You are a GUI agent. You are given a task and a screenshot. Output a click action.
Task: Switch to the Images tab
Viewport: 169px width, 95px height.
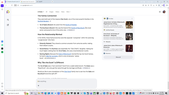(x=51, y=12)
